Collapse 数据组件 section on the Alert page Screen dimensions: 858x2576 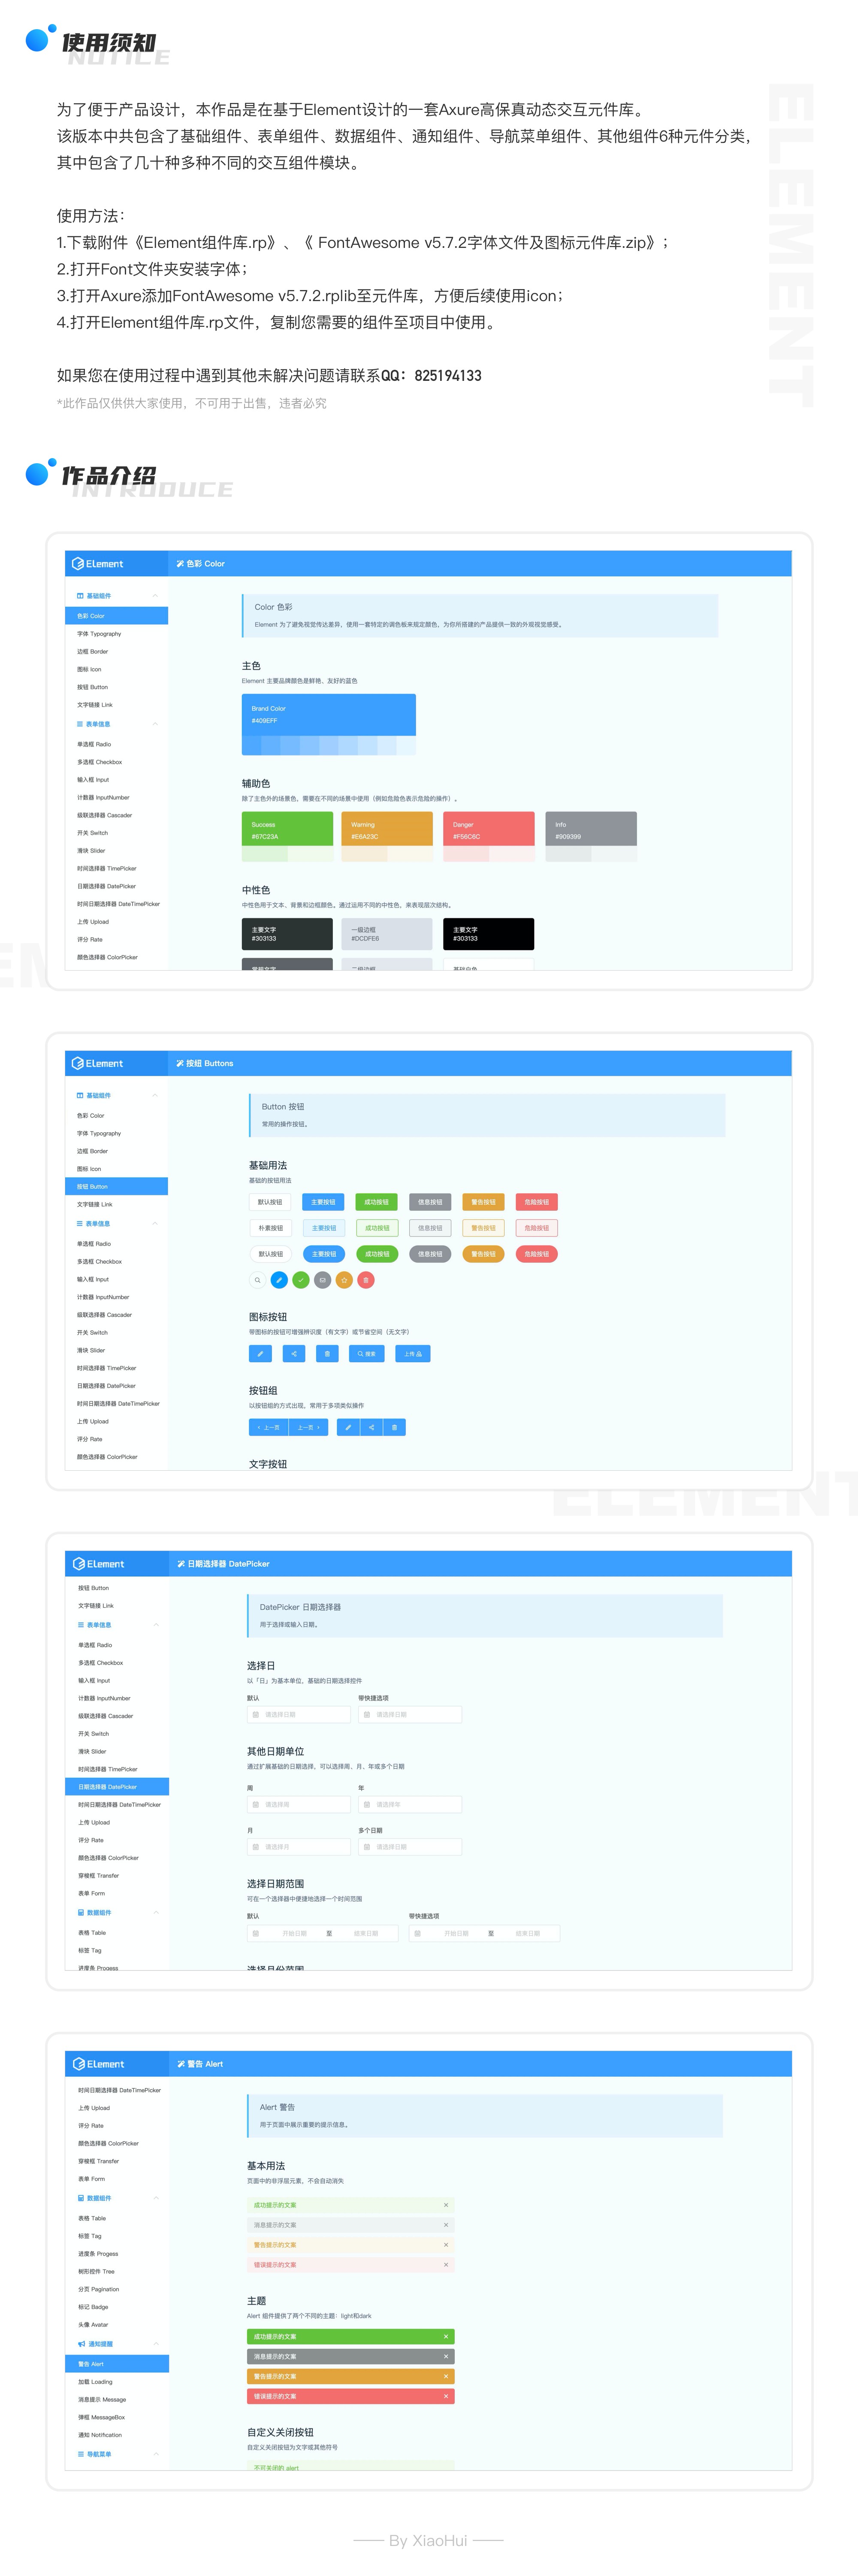point(156,2198)
